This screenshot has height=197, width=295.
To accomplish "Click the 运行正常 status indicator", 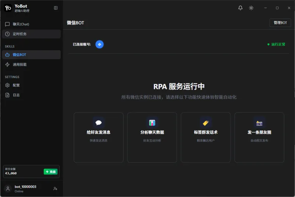I will tap(276, 44).
